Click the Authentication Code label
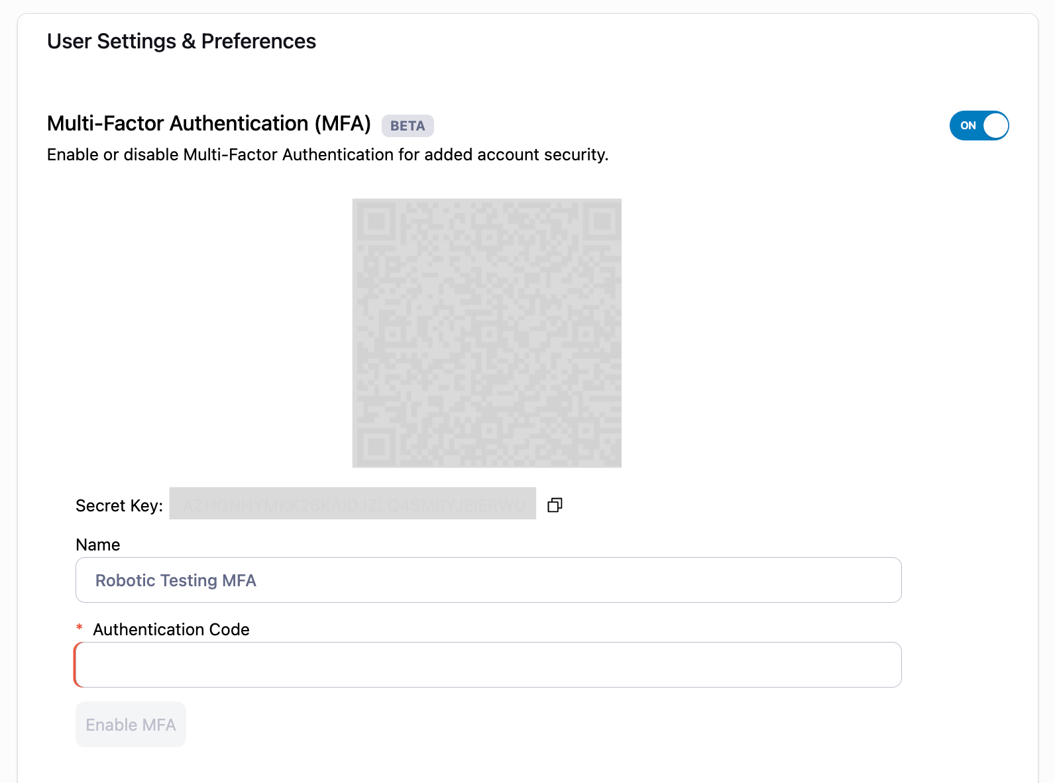The height and width of the screenshot is (783, 1055). point(171,630)
